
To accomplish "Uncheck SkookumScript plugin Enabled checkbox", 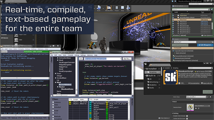I will click(x=179, y=83).
